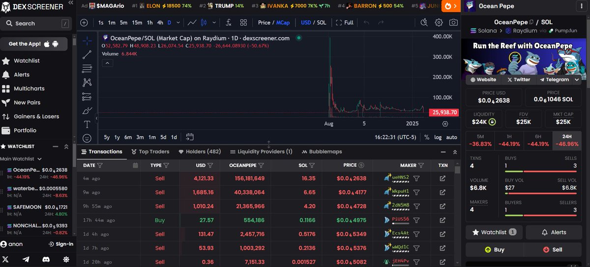This screenshot has width=590, height=267.
Task: Redo the chart action
Action: (x=381, y=23)
